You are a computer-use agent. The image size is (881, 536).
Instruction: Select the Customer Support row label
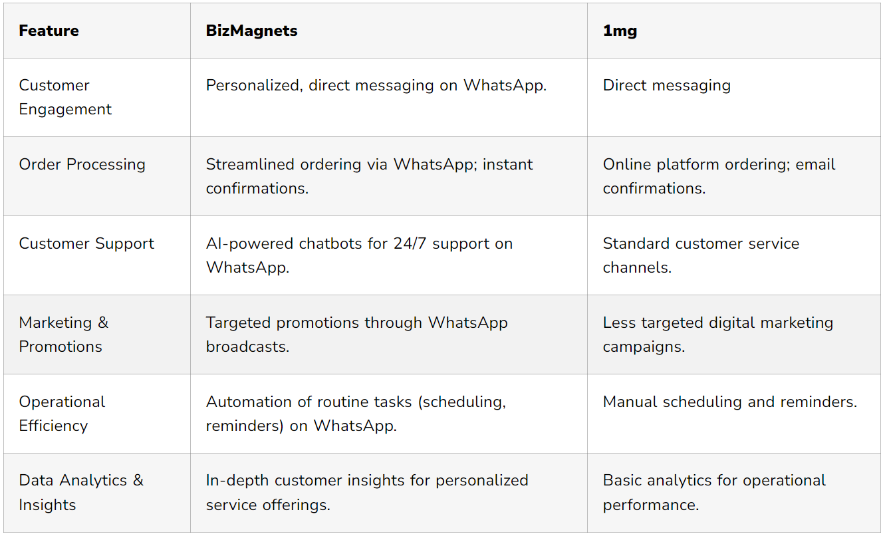point(86,243)
